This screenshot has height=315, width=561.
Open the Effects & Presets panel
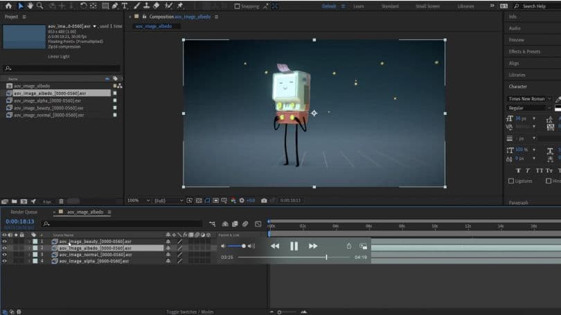(x=524, y=51)
